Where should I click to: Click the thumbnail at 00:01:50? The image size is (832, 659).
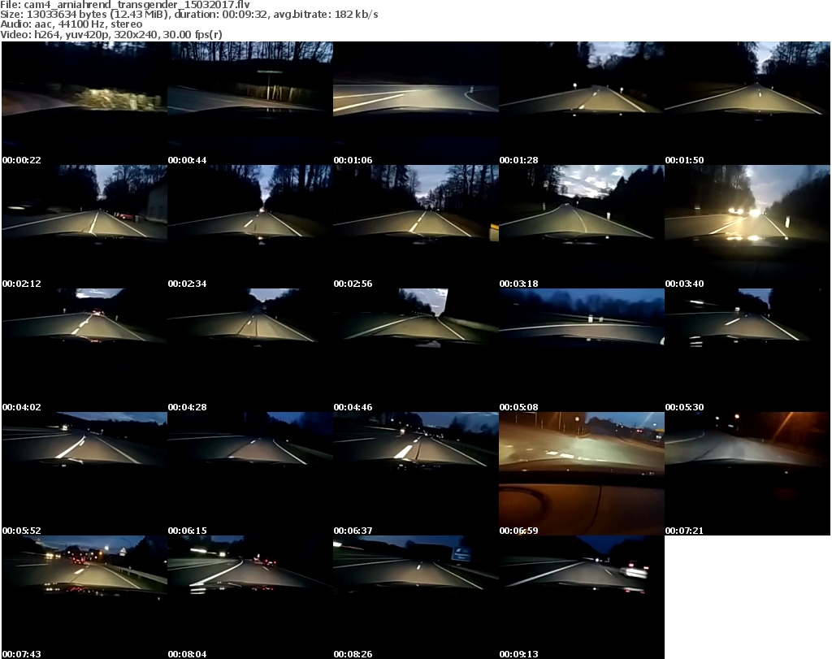coord(747,103)
